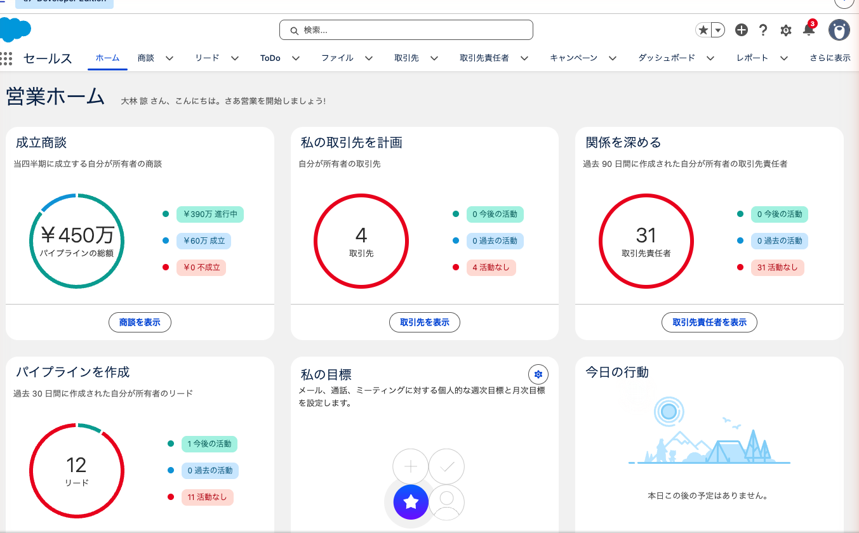Click the ¥60万 成立 badge
The height and width of the screenshot is (533, 859).
204,240
